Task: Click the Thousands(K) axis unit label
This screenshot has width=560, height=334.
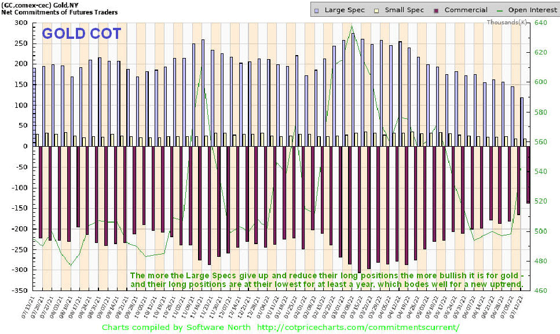Action: [x=507, y=22]
